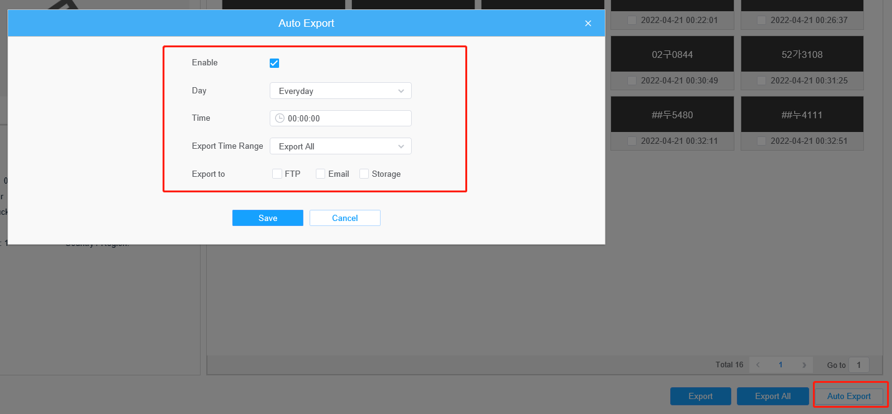
Task: Check the Email export option
Action: (x=321, y=174)
